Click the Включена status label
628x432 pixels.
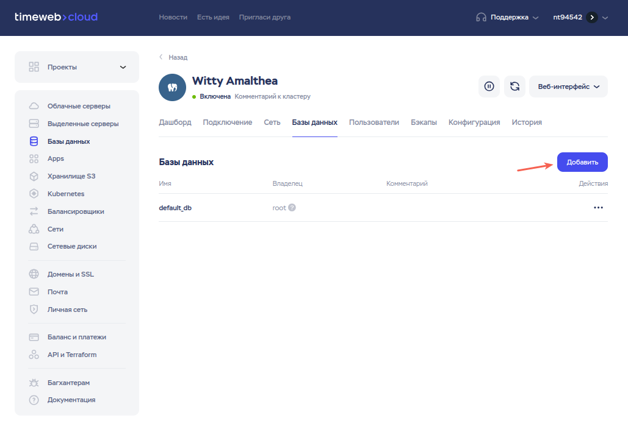[x=215, y=96]
